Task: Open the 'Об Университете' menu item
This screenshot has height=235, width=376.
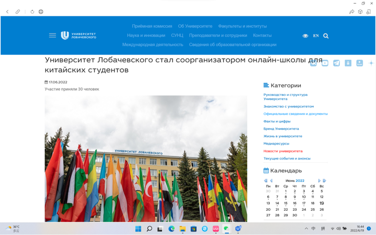Action: [195, 26]
